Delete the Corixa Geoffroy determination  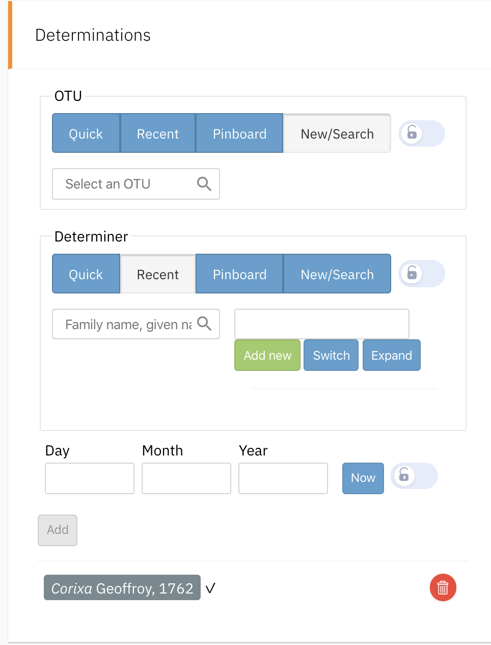click(443, 587)
